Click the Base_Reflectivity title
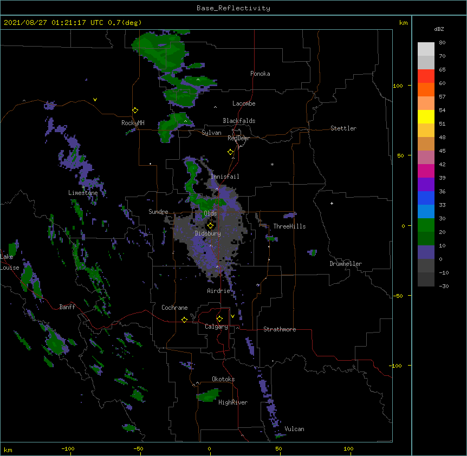 233,8
